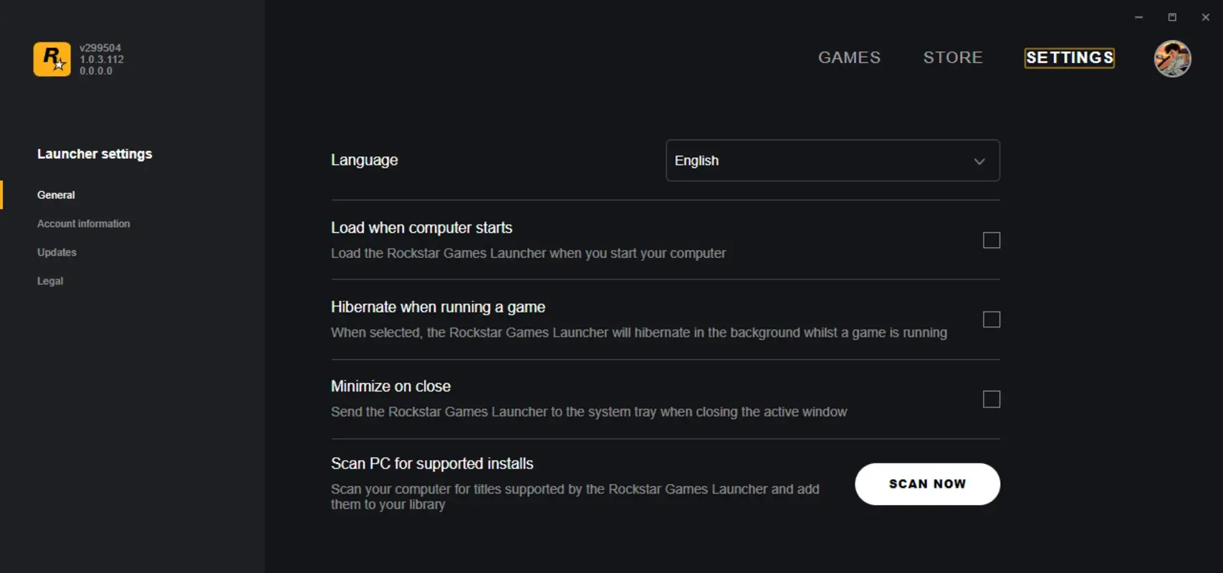Enable Load when computer starts
Screen dimensions: 1223x573
coord(992,240)
